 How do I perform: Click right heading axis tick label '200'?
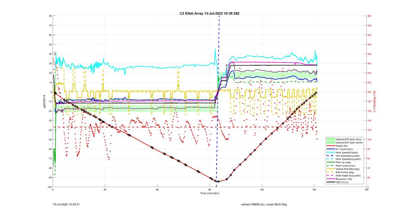tap(370, 92)
